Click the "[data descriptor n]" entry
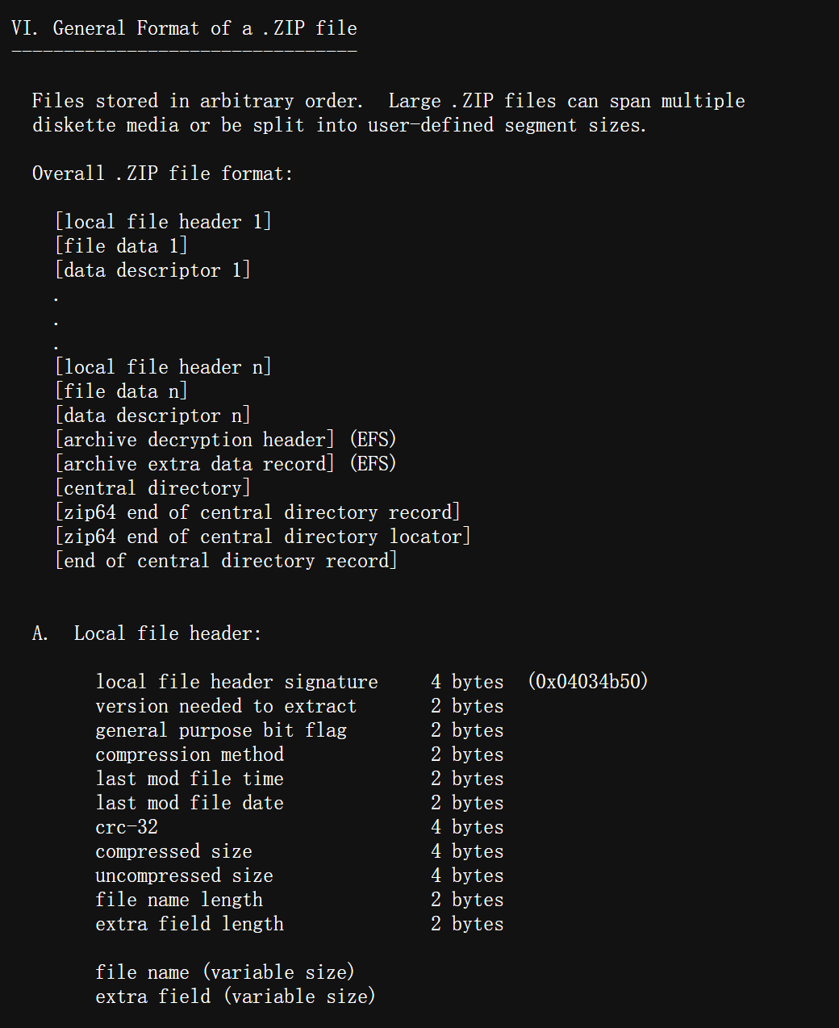Image resolution: width=839 pixels, height=1028 pixels. pyautogui.click(x=152, y=416)
